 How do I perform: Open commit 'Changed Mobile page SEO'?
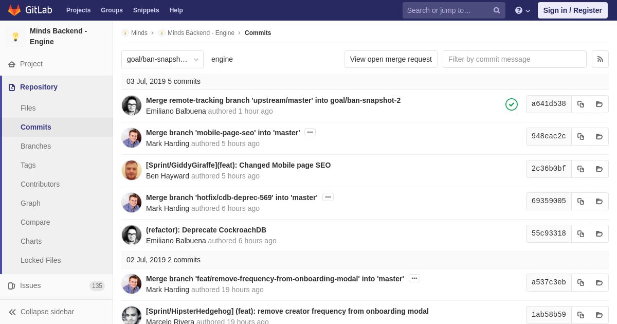239,165
